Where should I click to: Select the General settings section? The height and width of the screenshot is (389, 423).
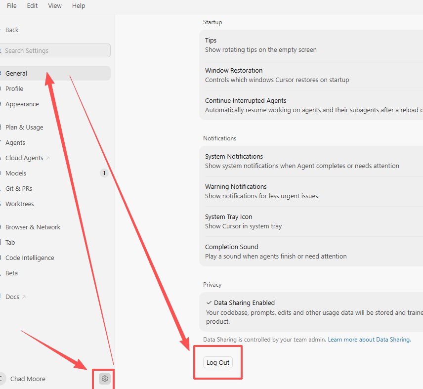55,73
